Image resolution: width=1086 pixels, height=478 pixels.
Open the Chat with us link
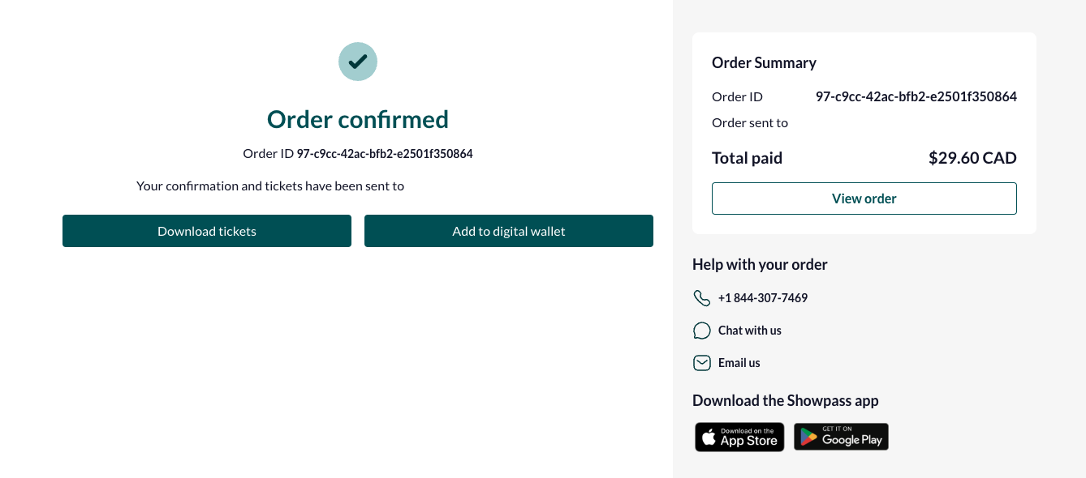coord(750,331)
